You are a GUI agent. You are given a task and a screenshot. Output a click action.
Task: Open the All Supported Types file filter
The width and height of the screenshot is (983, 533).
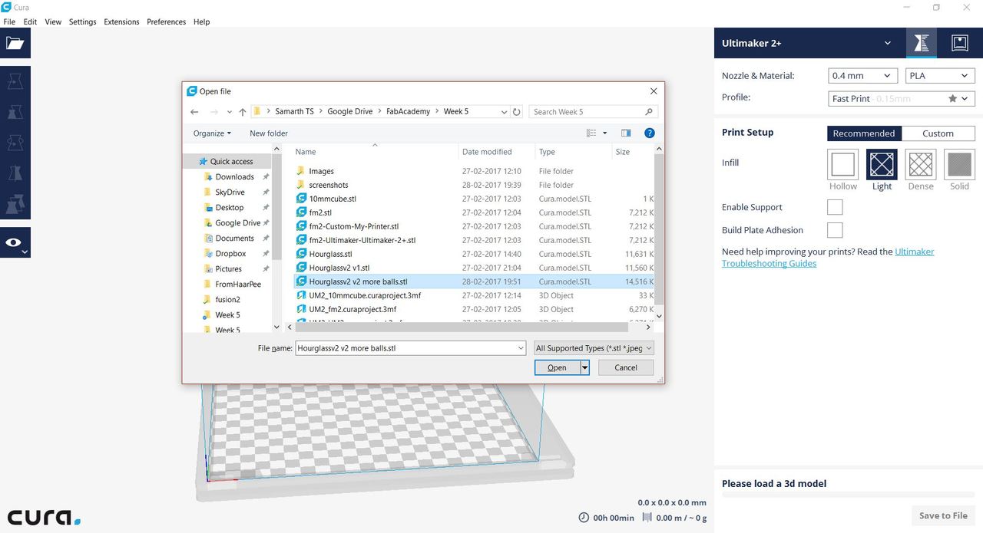pyautogui.click(x=594, y=348)
